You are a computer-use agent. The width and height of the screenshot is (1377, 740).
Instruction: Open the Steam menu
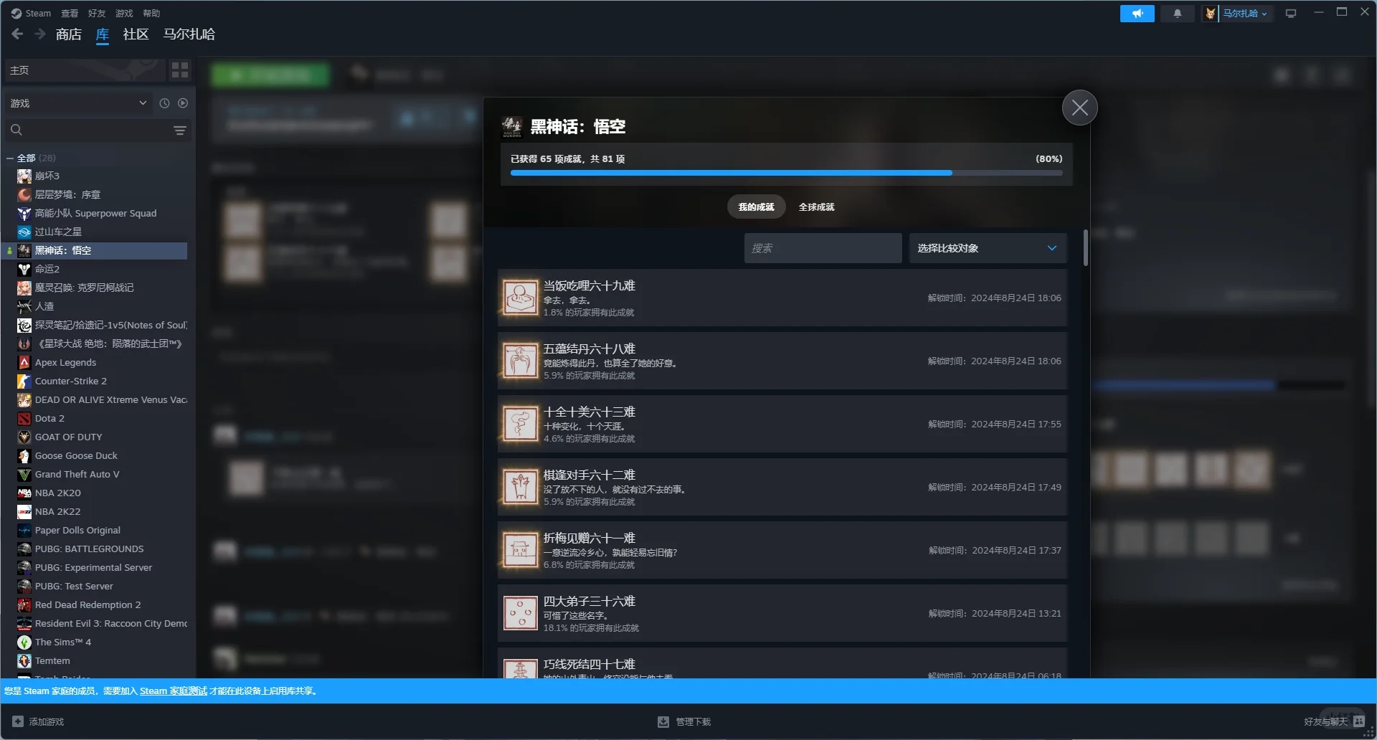[x=31, y=13]
